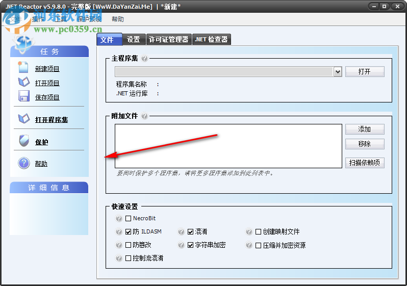
Task: Click the 打开项目 link
Action: 47,83
